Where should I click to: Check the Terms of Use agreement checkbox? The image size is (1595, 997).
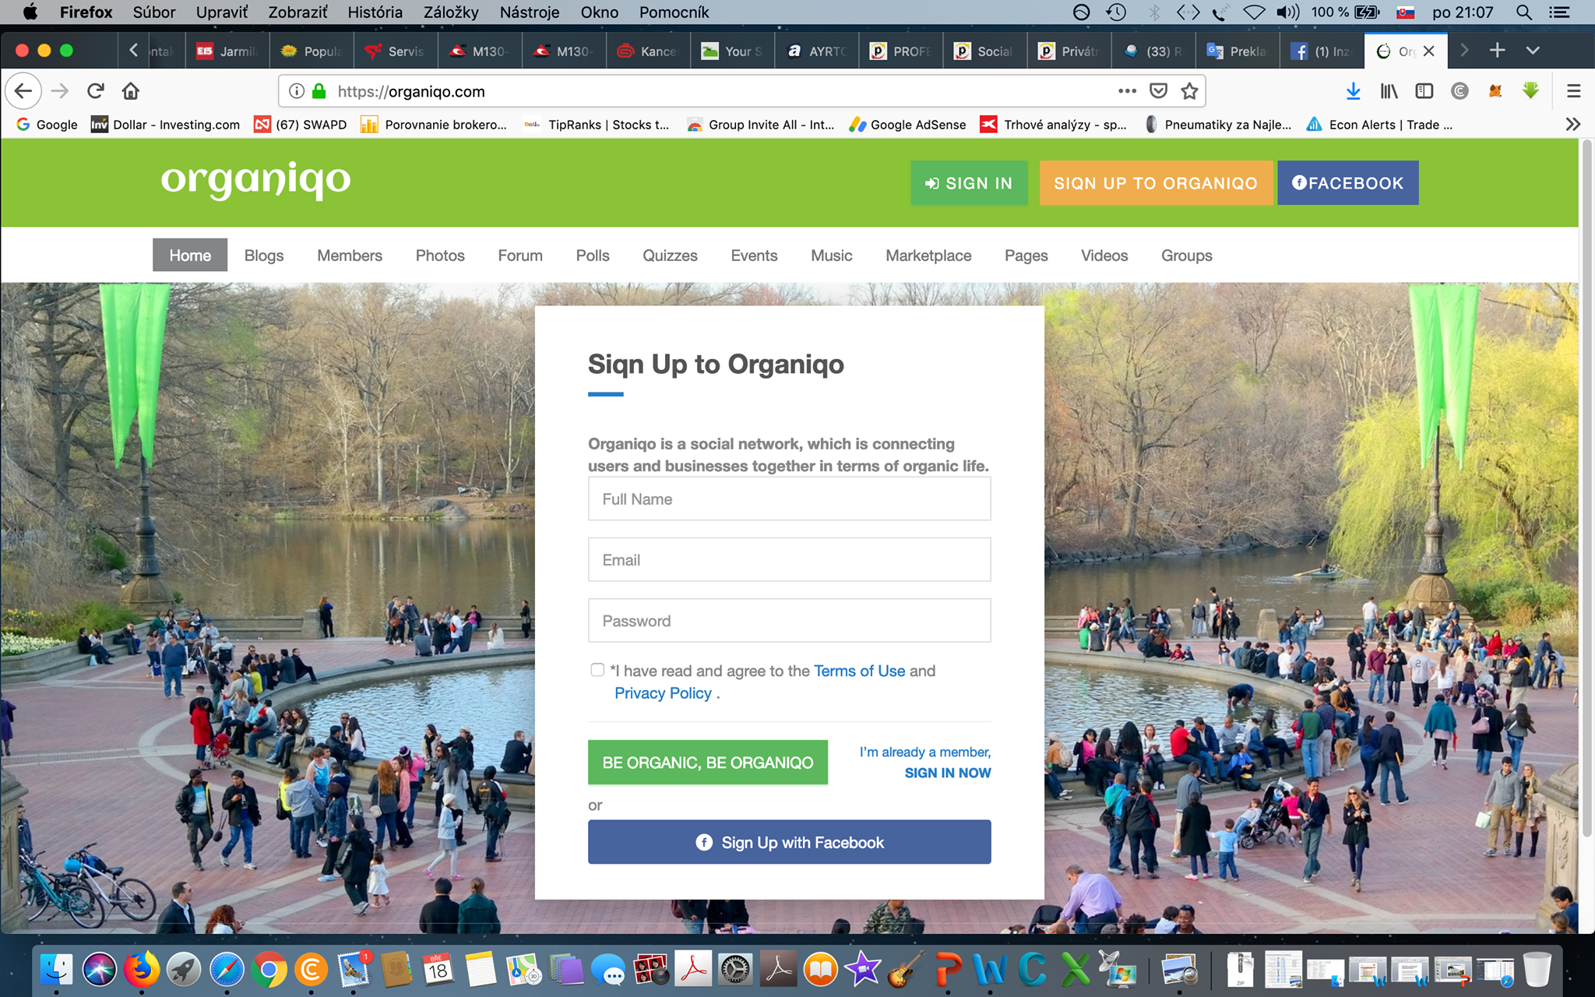coord(597,670)
